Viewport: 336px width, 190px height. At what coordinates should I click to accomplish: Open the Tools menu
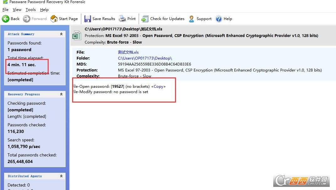click(31, 10)
